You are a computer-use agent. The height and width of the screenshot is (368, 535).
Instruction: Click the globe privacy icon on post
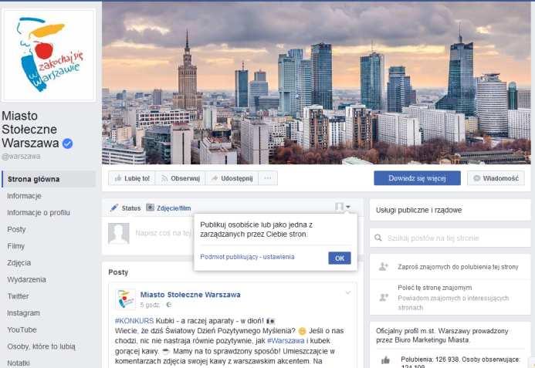click(x=168, y=305)
